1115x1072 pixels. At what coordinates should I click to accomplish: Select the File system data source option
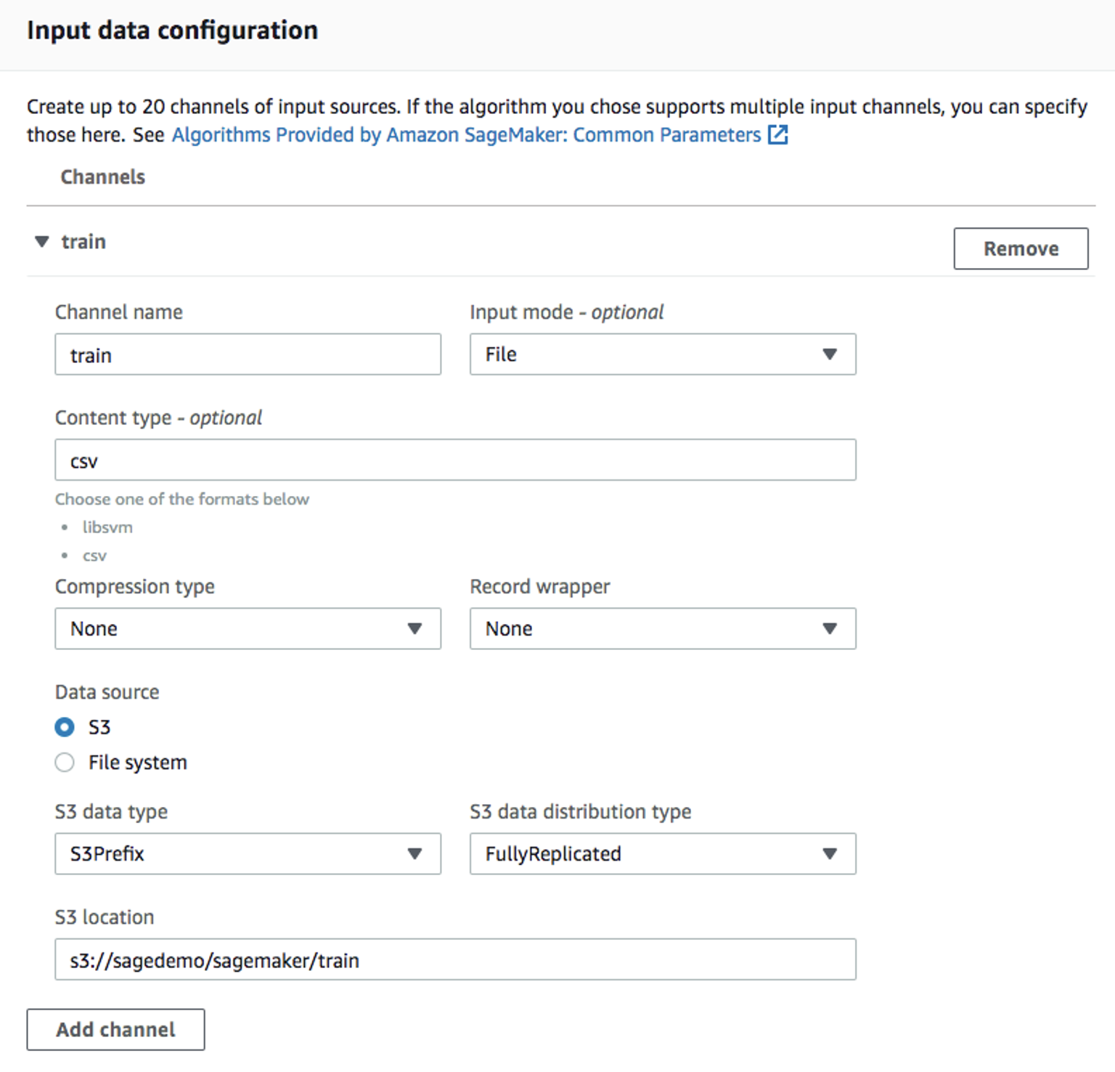pyautogui.click(x=65, y=762)
